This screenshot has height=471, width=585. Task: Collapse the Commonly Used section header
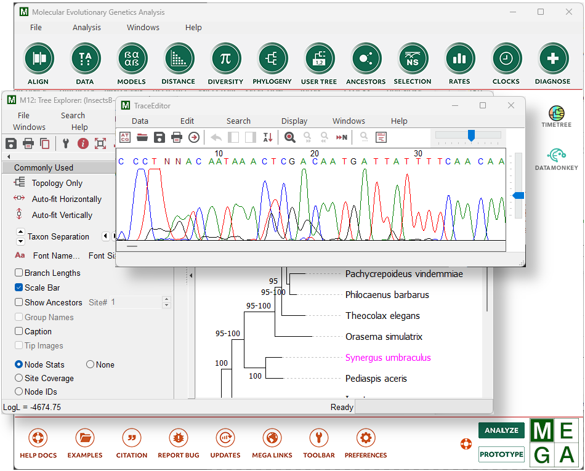(59, 167)
